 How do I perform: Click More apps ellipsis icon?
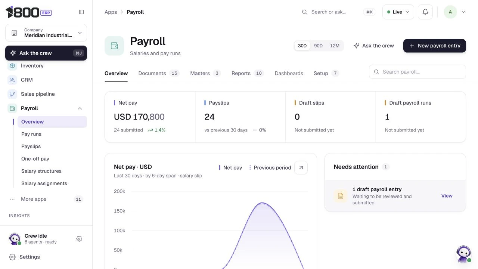click(x=12, y=199)
